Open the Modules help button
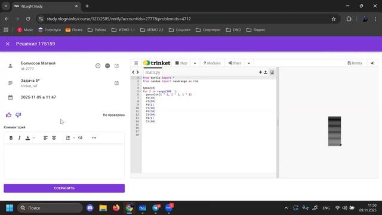This screenshot has height=215, width=382. [x=212, y=63]
